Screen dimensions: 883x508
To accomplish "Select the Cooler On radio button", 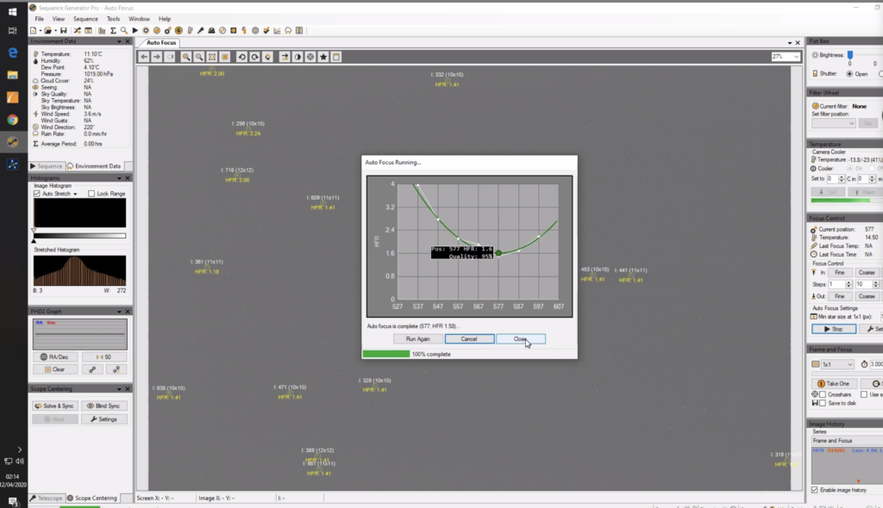I will pos(850,169).
